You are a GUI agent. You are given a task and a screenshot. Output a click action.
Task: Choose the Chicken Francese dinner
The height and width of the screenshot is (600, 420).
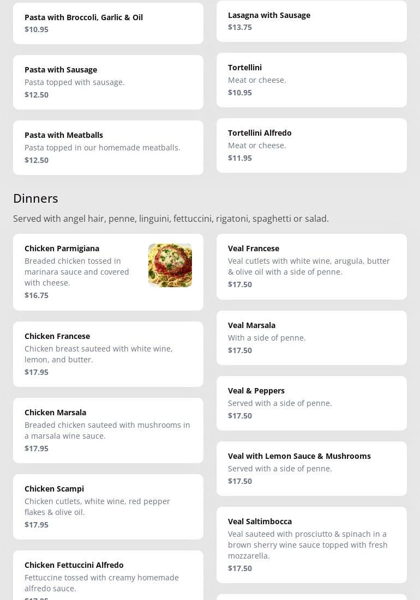(x=108, y=354)
